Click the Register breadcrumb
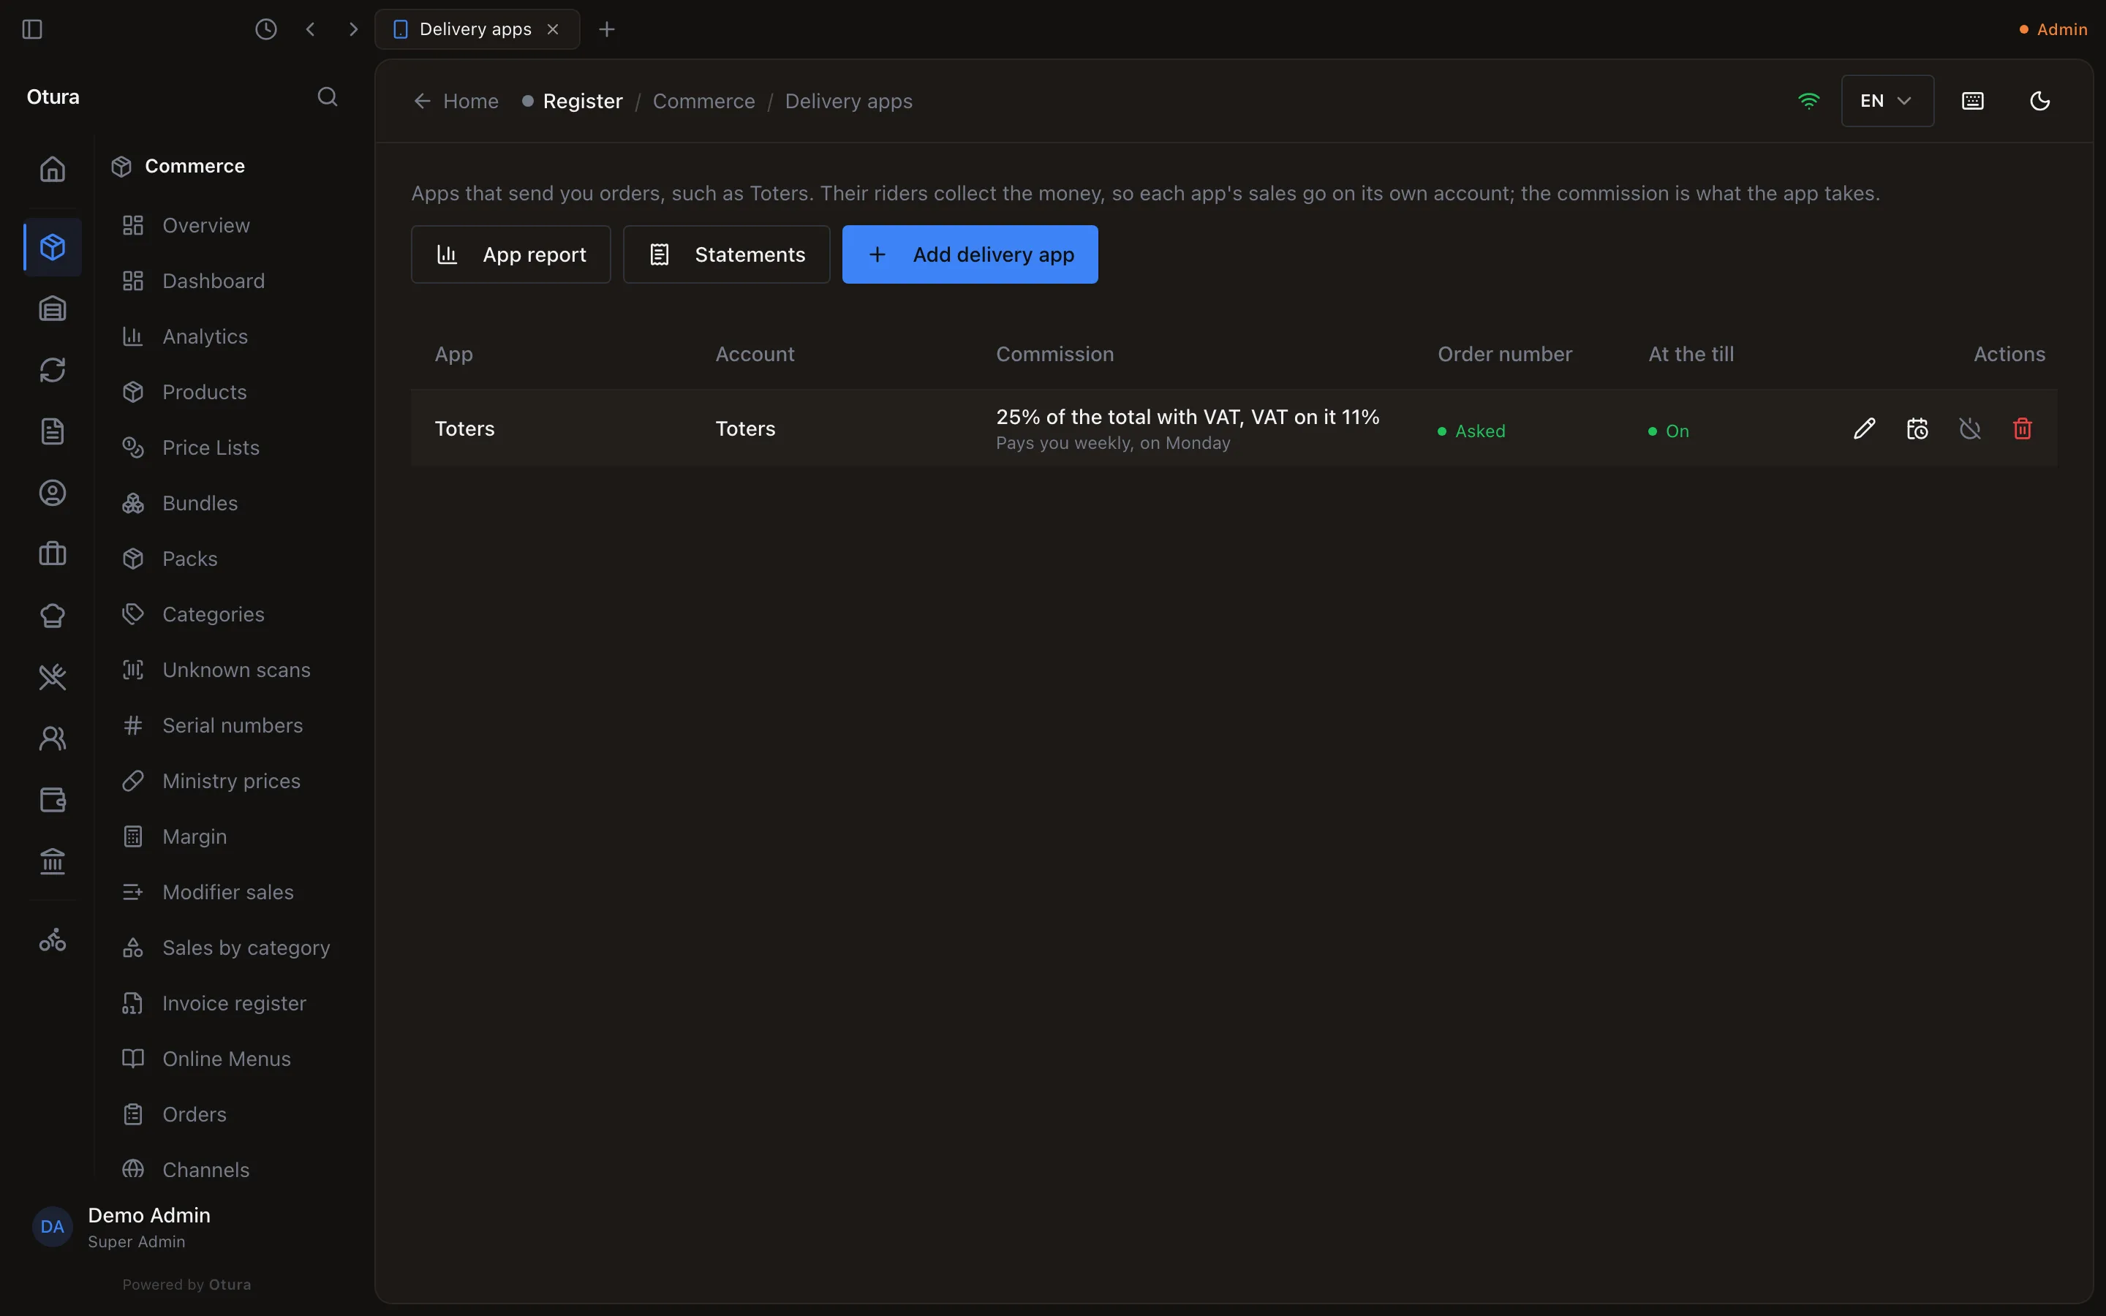The height and width of the screenshot is (1316, 2106). tap(582, 101)
